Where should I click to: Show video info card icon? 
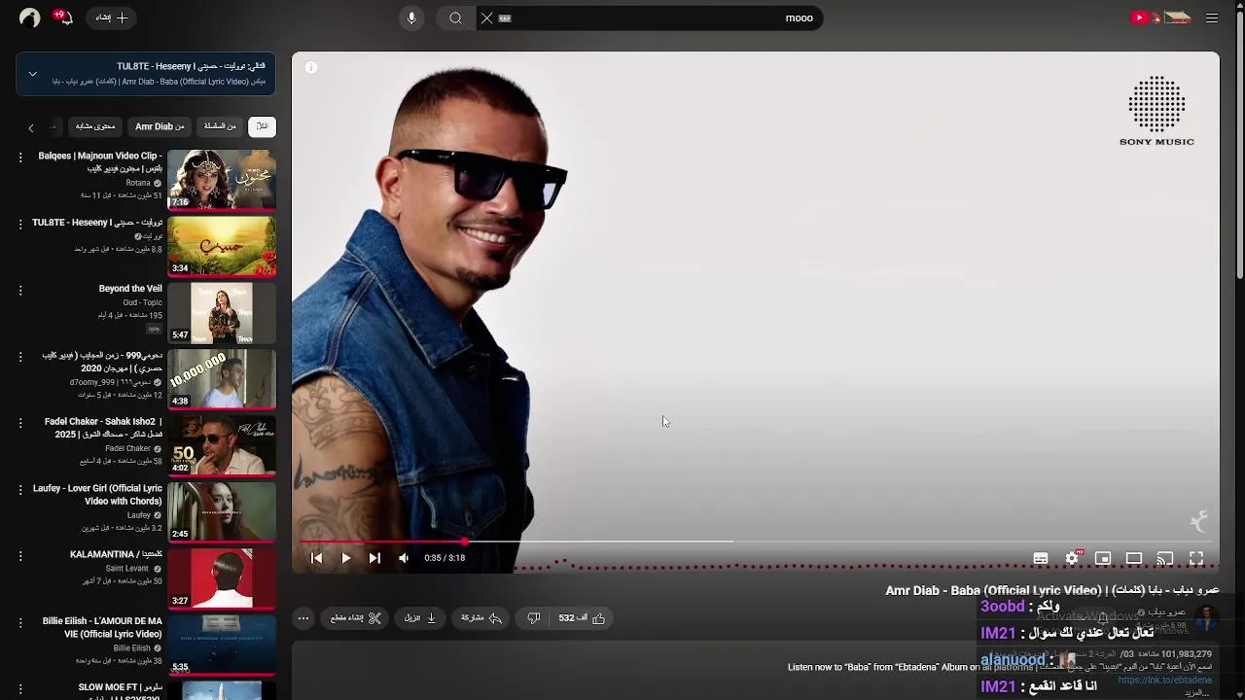[x=310, y=67]
